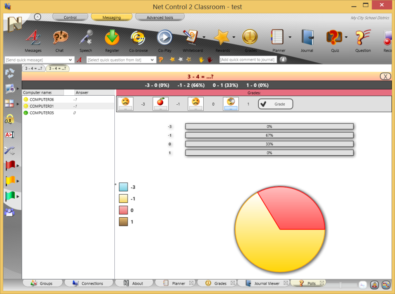The width and height of the screenshot is (395, 294).
Task: Open the Polls tab at bottom
Action: pos(311,283)
